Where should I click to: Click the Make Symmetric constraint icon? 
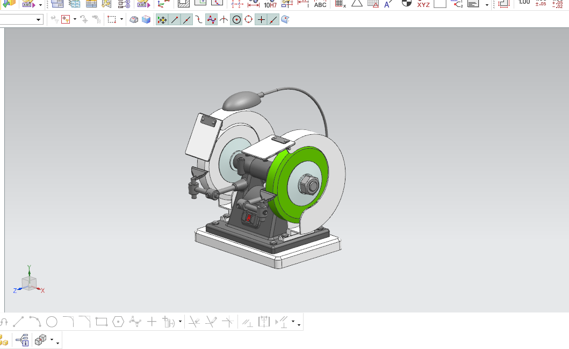click(264, 322)
